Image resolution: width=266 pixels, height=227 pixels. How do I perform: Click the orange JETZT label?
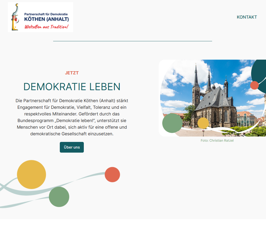click(72, 73)
